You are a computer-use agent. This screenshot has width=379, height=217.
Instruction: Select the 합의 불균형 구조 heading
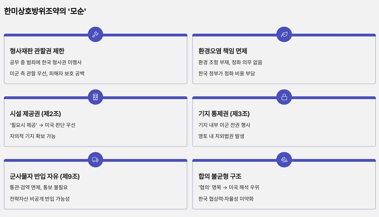[220, 176]
